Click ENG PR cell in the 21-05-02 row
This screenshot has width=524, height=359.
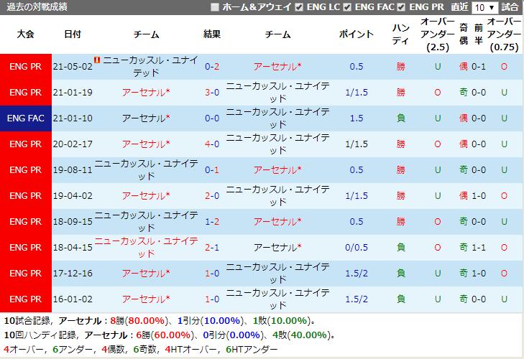26,67
